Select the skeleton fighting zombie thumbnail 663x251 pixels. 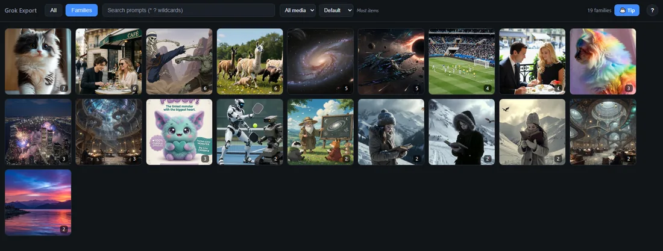pyautogui.click(x=179, y=61)
